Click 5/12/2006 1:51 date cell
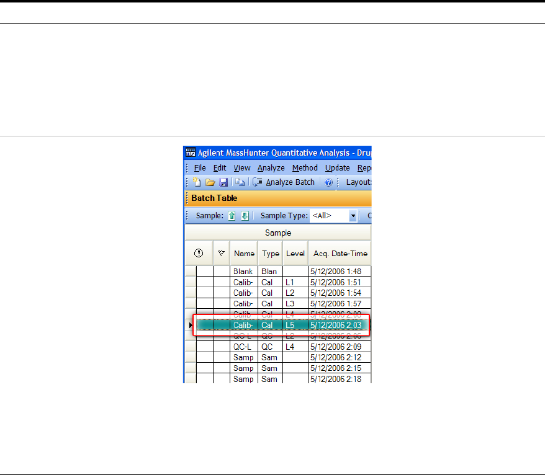Viewport: 545px width, 475px height. (340, 282)
